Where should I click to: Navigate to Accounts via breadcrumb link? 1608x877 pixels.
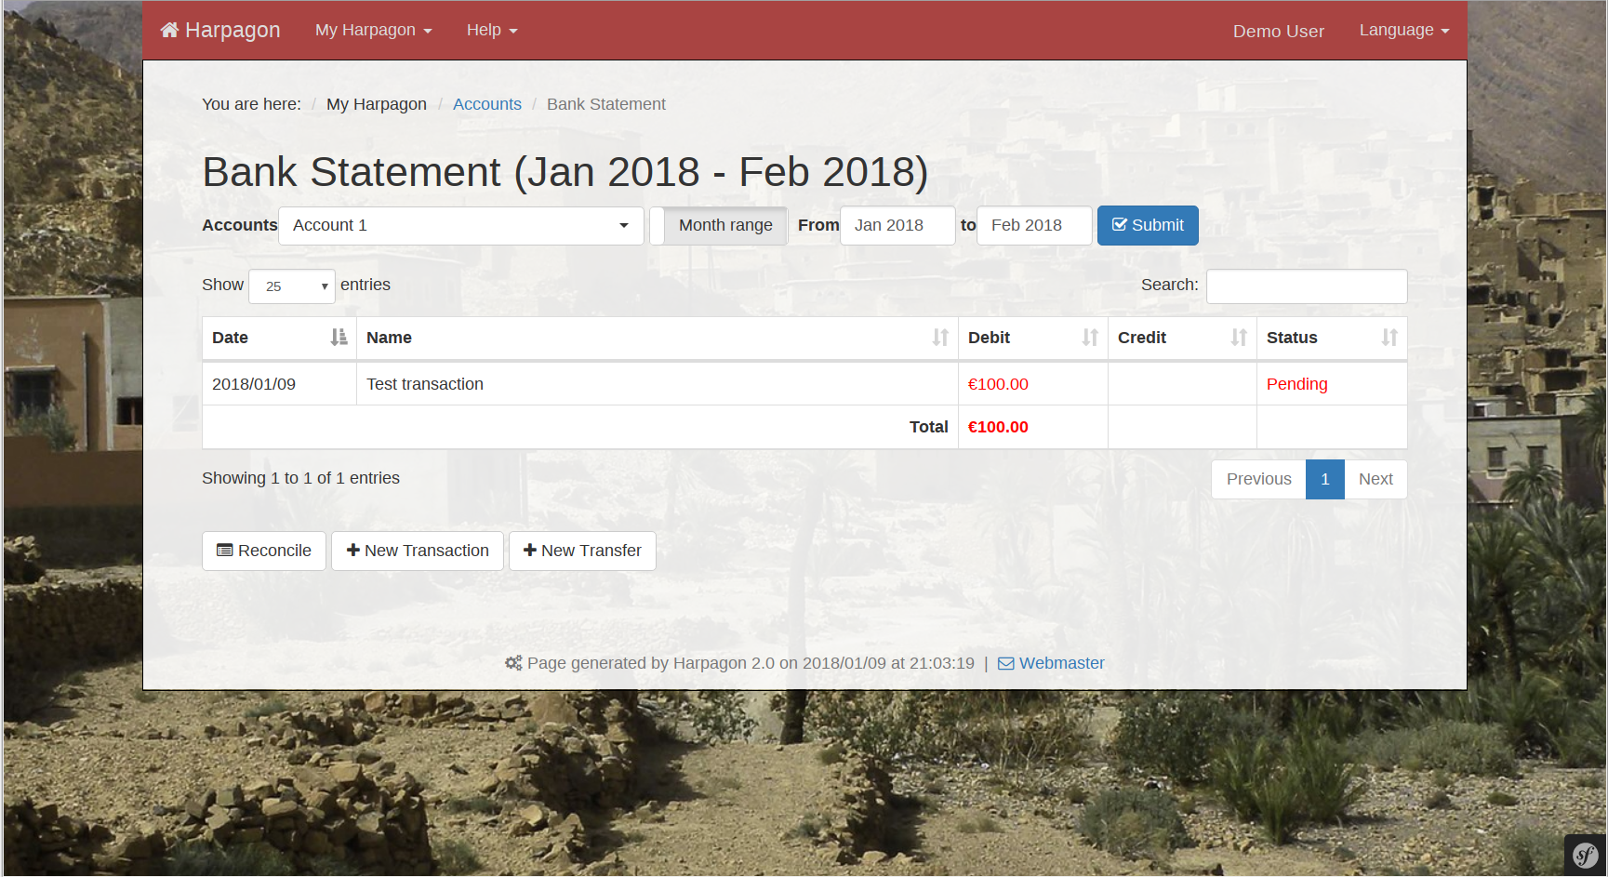tap(487, 104)
